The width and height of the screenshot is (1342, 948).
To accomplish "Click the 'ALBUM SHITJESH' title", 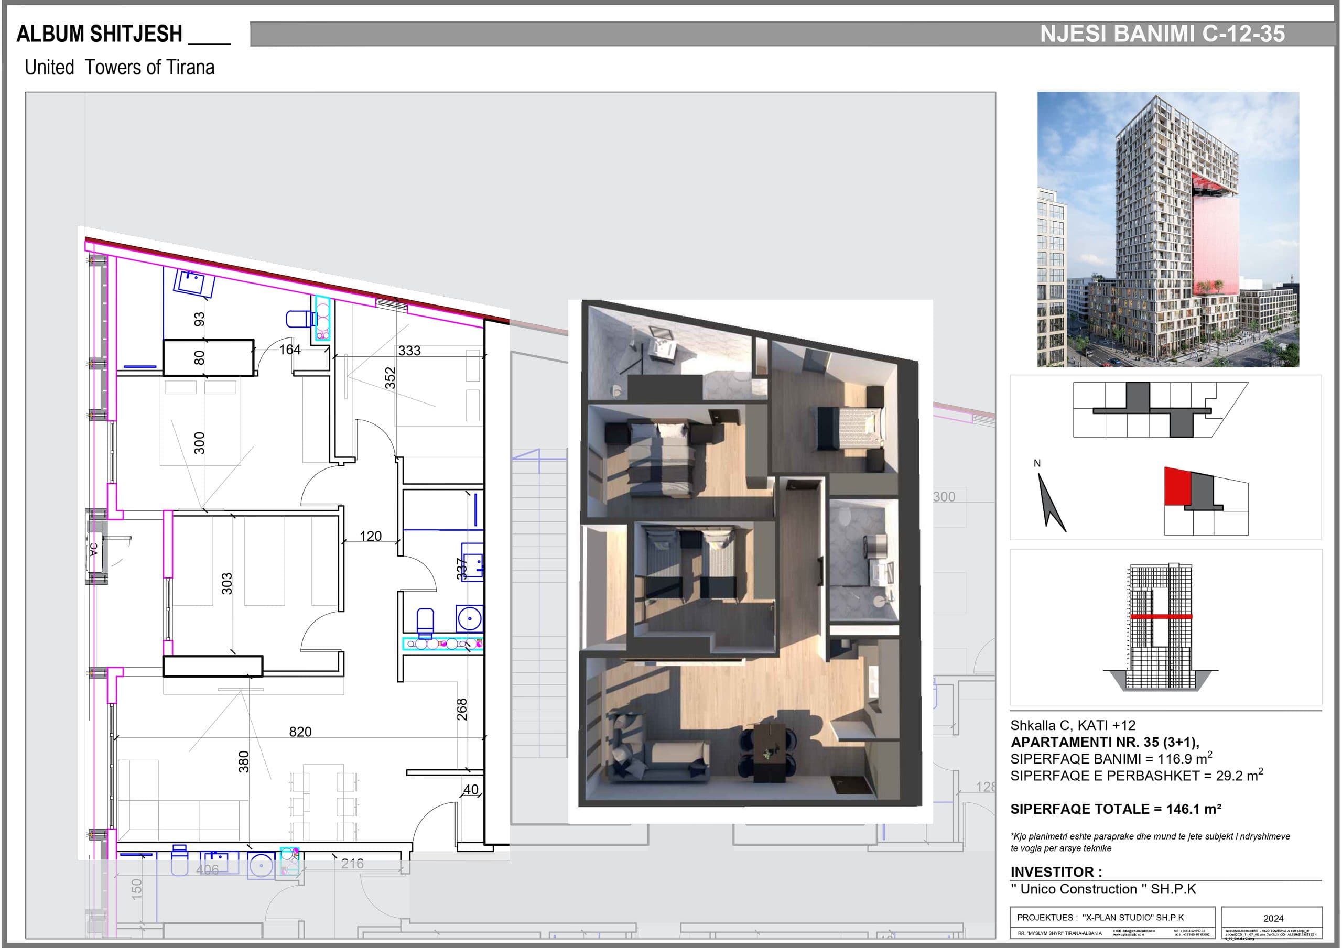I will (100, 34).
